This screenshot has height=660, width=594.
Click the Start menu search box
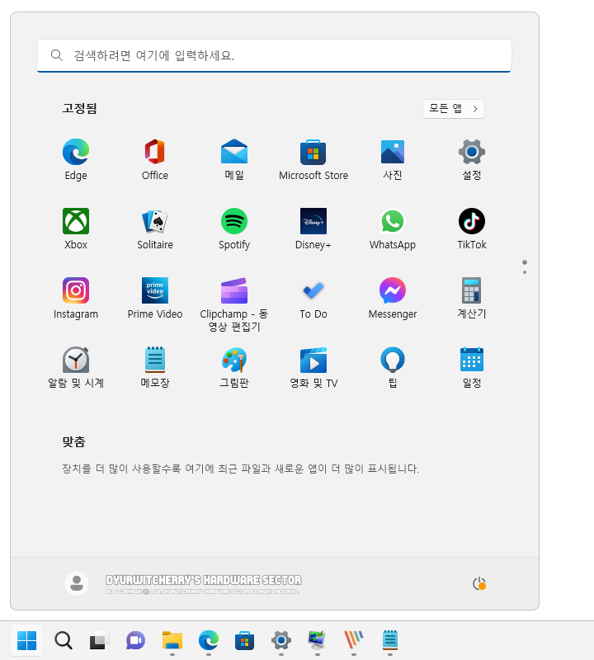coord(274,55)
